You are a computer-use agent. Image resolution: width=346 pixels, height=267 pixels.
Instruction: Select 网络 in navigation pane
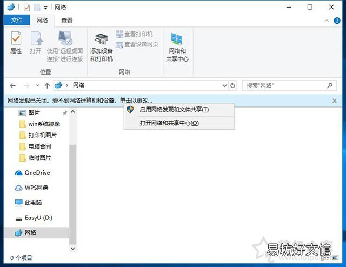tap(36, 232)
